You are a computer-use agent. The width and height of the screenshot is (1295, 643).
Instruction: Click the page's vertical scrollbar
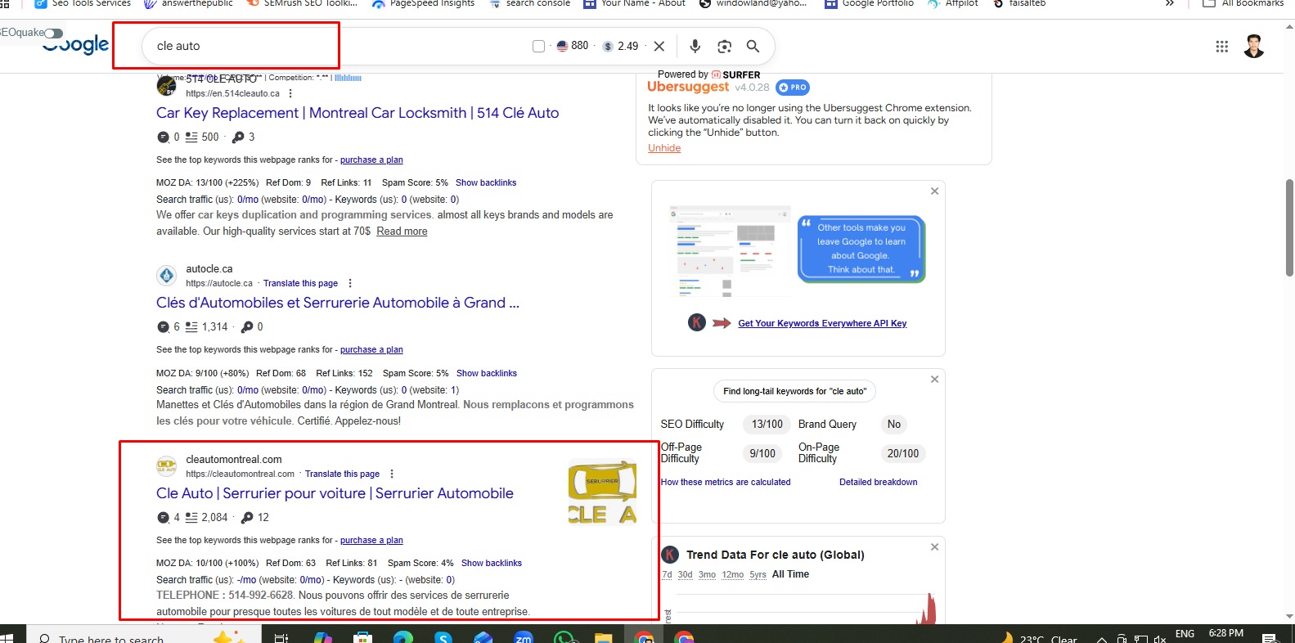pos(1289,227)
